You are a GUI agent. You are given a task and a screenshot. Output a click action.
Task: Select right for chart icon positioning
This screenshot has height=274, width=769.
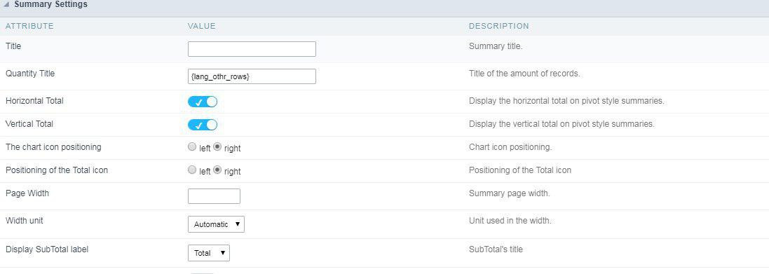(217, 147)
